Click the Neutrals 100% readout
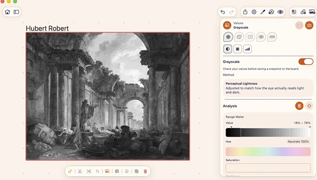Viewport: 317px width, 180px height. click(x=298, y=142)
